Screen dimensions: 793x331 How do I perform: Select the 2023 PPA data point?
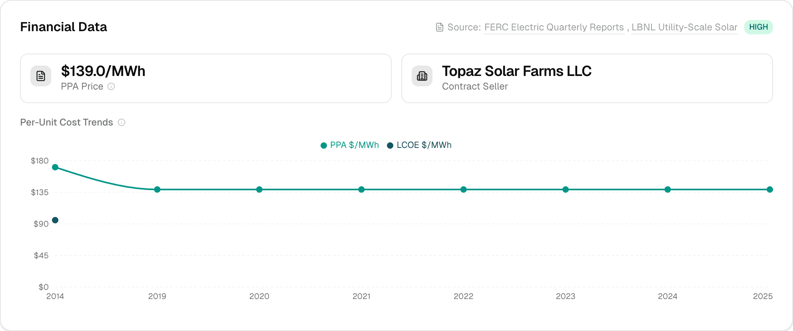point(566,189)
